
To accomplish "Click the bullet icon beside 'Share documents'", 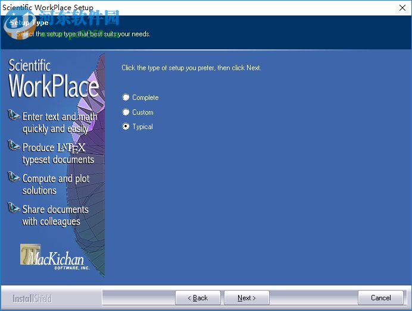I will (14, 208).
